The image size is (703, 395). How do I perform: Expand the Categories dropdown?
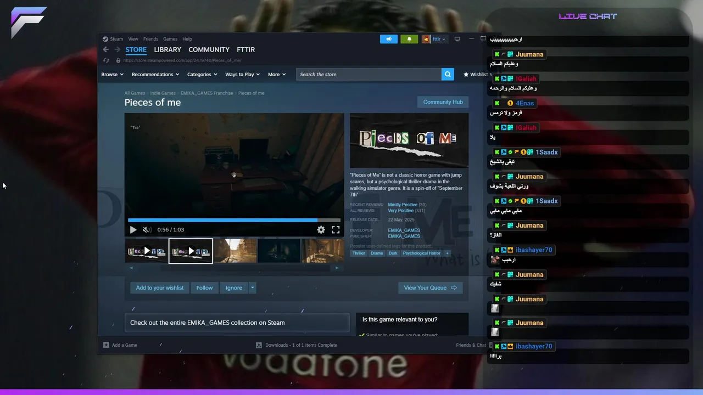coord(202,74)
